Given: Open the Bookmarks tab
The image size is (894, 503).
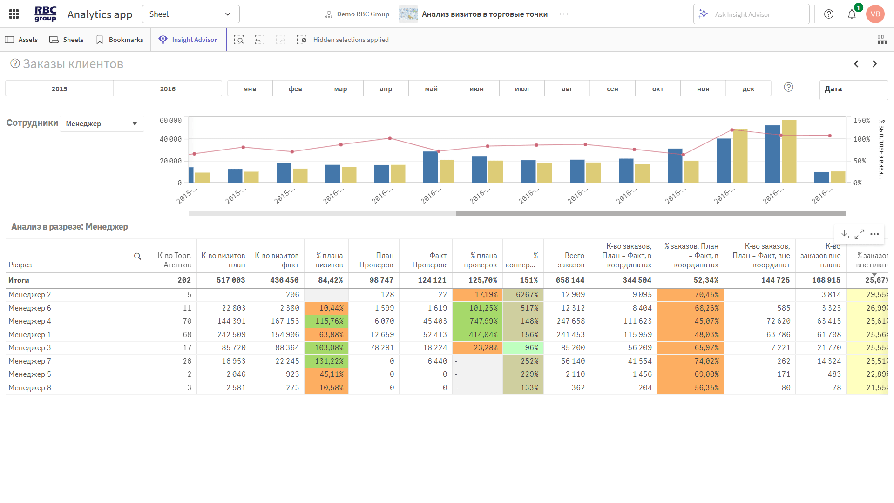Looking at the screenshot, I should click(119, 40).
